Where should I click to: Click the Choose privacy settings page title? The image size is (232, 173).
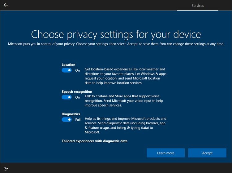point(116,34)
